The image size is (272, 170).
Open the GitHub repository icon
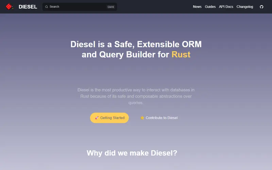261,7
